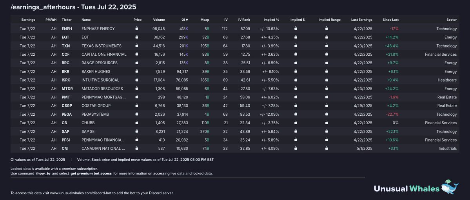This screenshot has height=200, width=470.
Task: Click the Mcap column header
Action: click(x=205, y=20)
